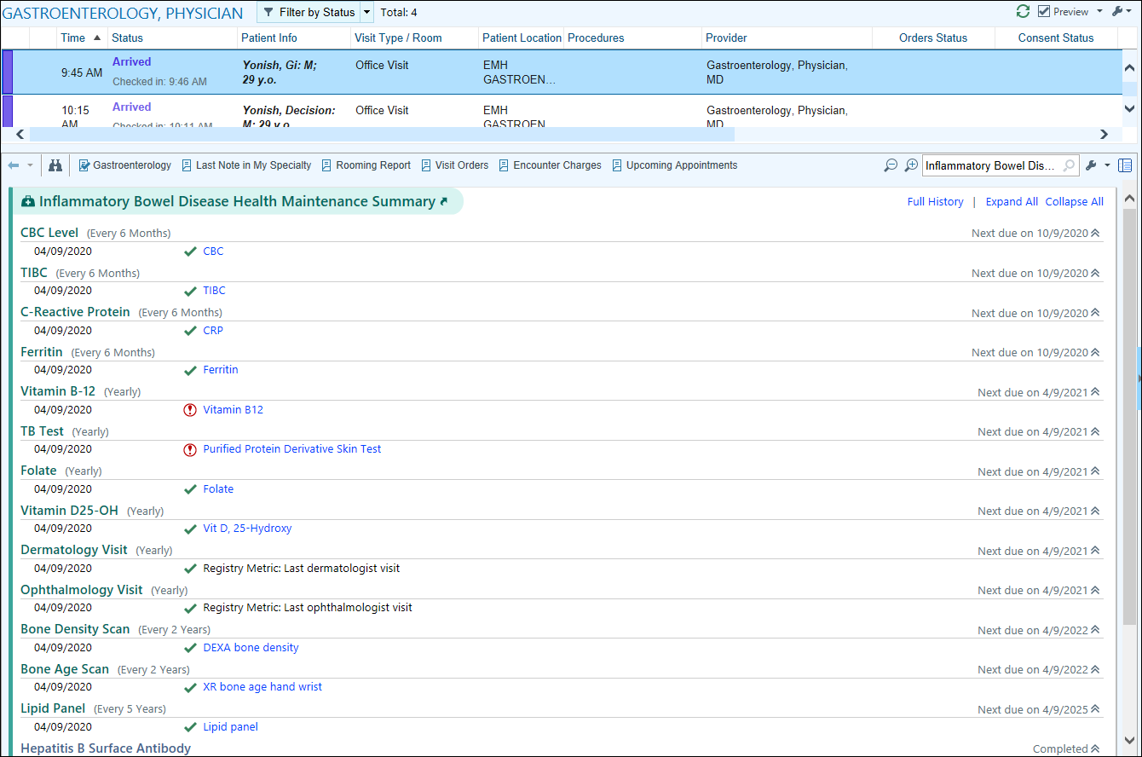
Task: Open the schedule wrench settings icon
Action: 1117,12
